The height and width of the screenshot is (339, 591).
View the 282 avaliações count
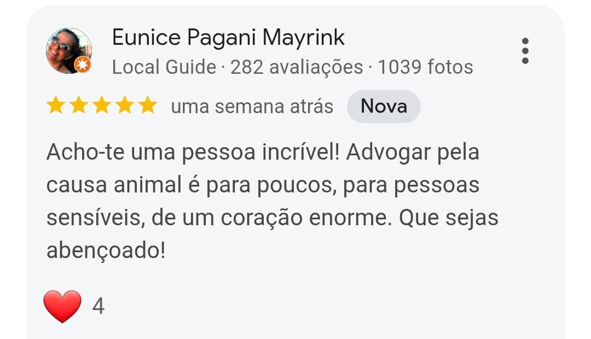coord(297,67)
